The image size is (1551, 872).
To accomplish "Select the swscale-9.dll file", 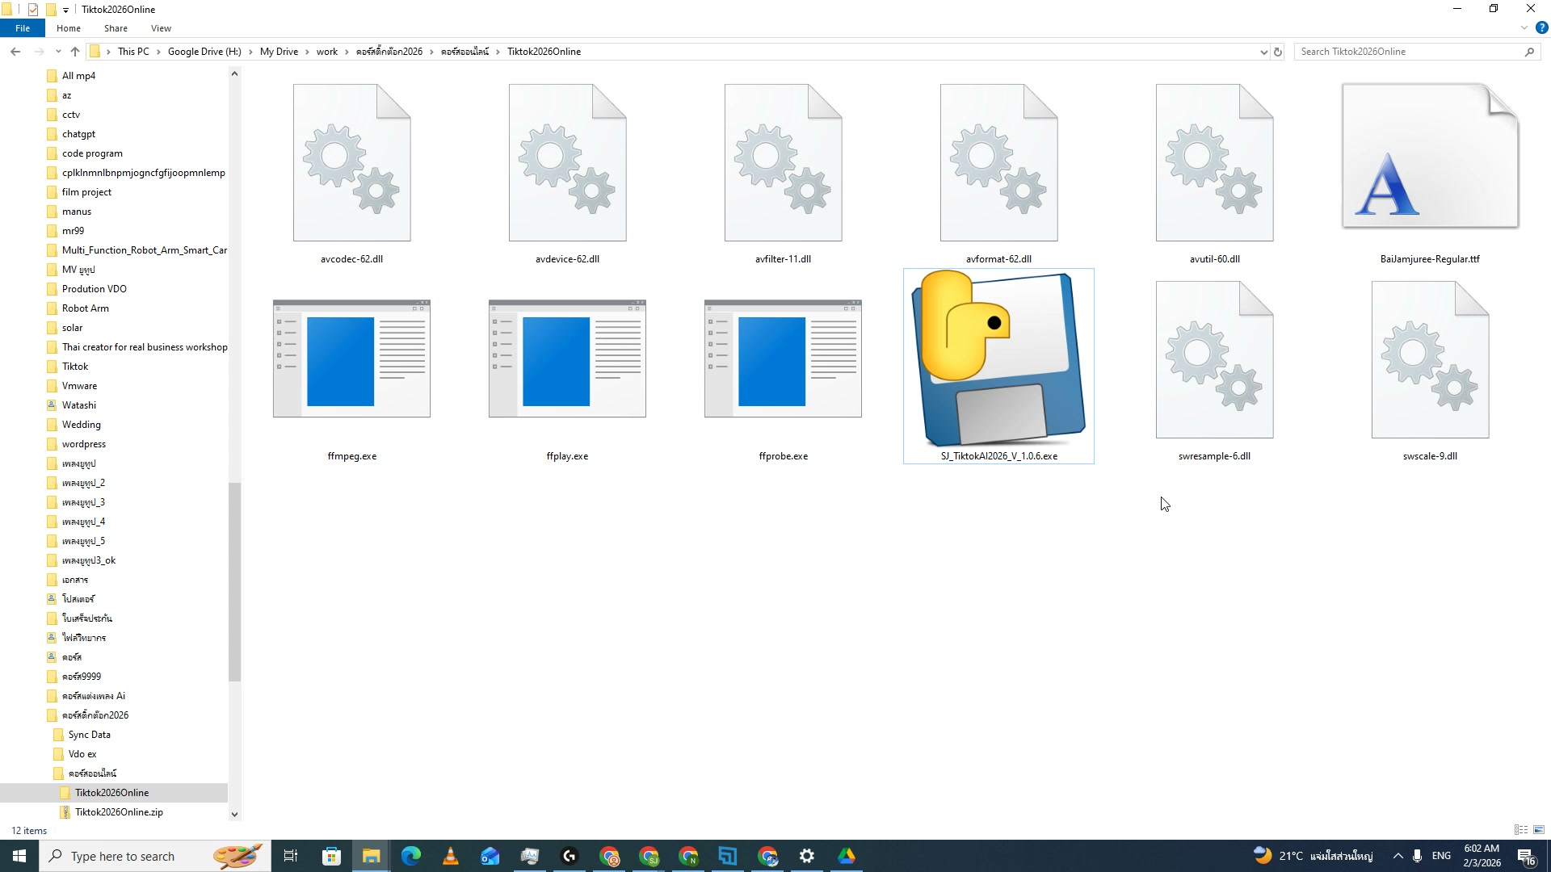I will pos(1429,359).
